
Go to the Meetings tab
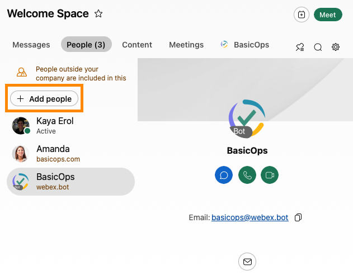(x=186, y=45)
